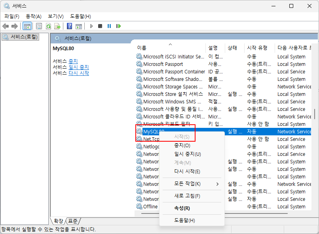Sort by the 이름 column header

(x=171, y=48)
